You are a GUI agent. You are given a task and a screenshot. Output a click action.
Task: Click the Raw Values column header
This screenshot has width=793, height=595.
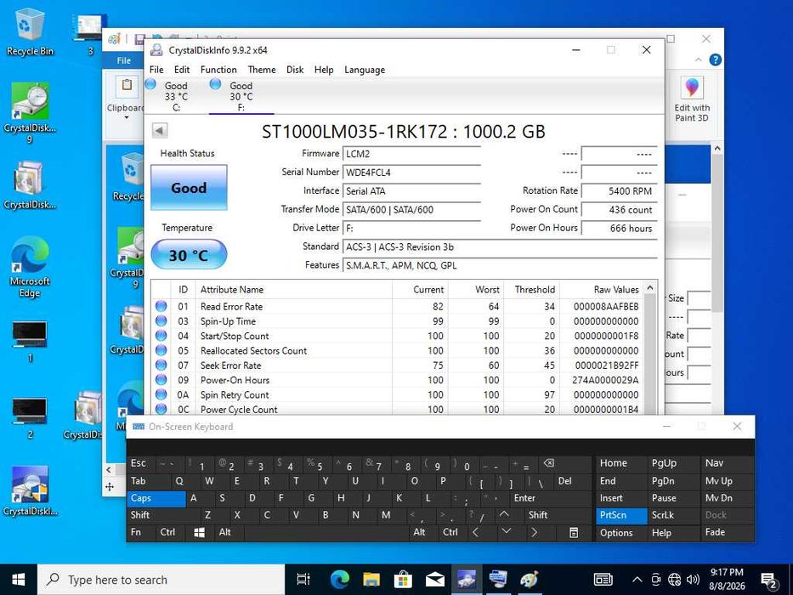(x=601, y=289)
